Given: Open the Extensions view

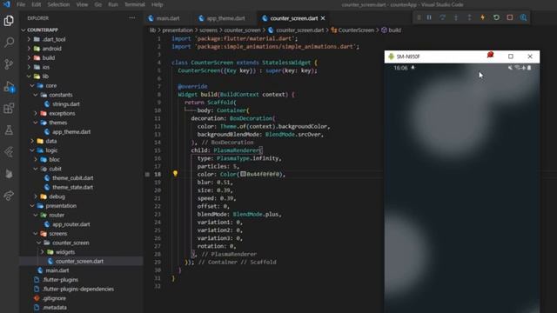Looking at the screenshot, I should click(x=9, y=108).
